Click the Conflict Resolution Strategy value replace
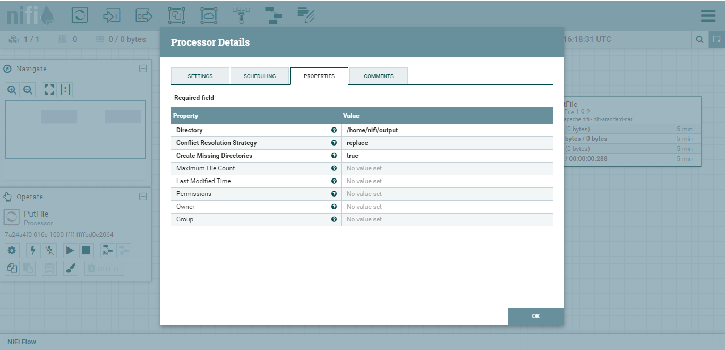The image size is (725, 350). 357,143
